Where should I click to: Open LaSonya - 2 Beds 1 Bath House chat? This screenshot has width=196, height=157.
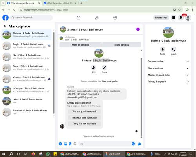click(26, 90)
